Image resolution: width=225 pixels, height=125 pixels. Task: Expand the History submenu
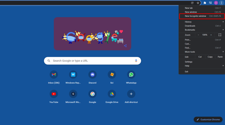202,22
